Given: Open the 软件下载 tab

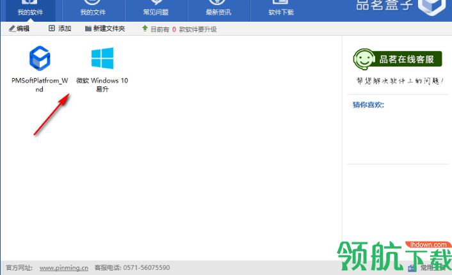Looking at the screenshot, I should [281, 10].
